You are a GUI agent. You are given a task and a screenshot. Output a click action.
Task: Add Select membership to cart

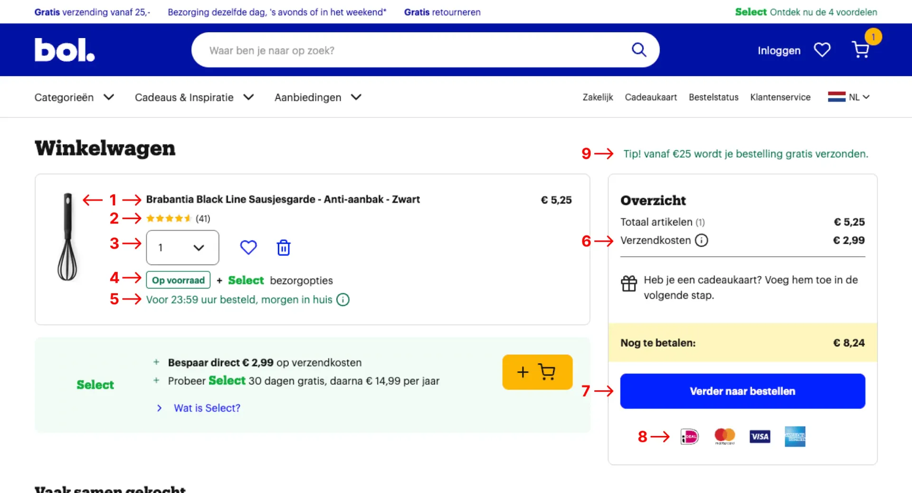(537, 372)
